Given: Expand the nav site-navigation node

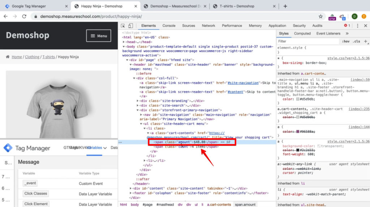Looking at the screenshot, I should point(141,115).
